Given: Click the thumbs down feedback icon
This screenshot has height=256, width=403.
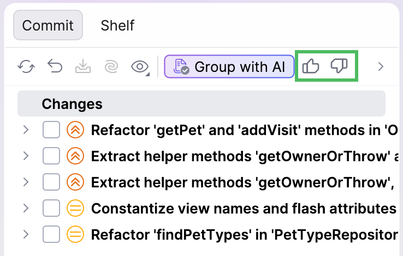Looking at the screenshot, I should tap(340, 67).
